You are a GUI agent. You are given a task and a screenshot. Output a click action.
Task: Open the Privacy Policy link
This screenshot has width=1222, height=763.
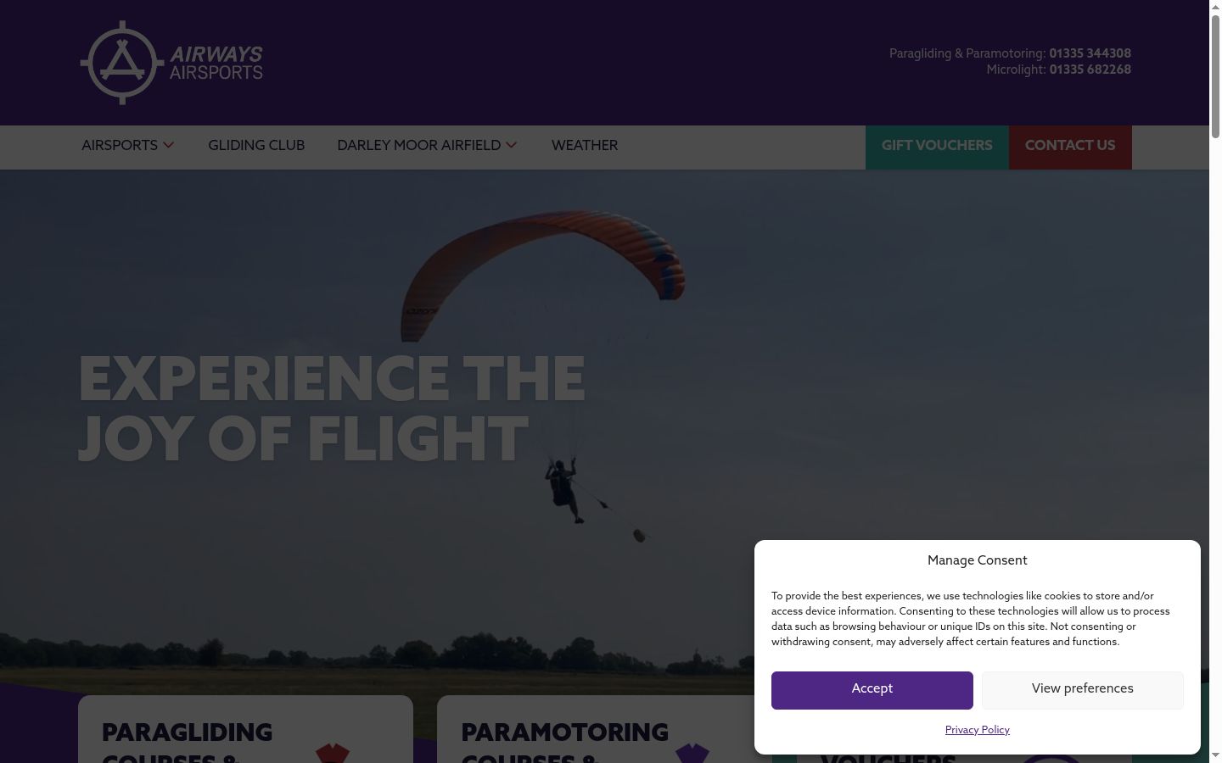(978, 730)
